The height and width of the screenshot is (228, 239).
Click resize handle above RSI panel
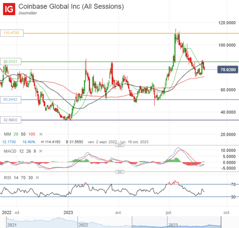pos(119,172)
